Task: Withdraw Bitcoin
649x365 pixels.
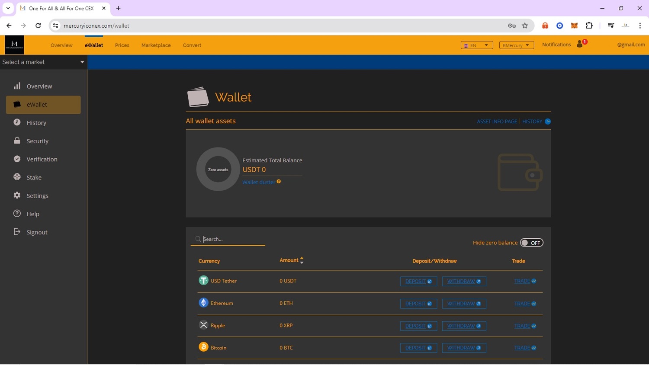Action: click(x=464, y=348)
